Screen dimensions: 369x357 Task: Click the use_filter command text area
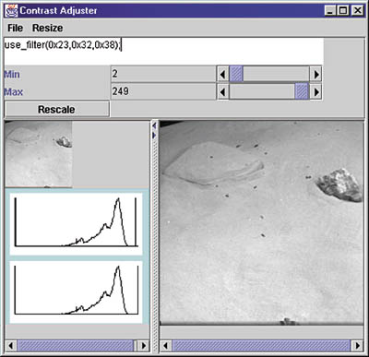[164, 51]
